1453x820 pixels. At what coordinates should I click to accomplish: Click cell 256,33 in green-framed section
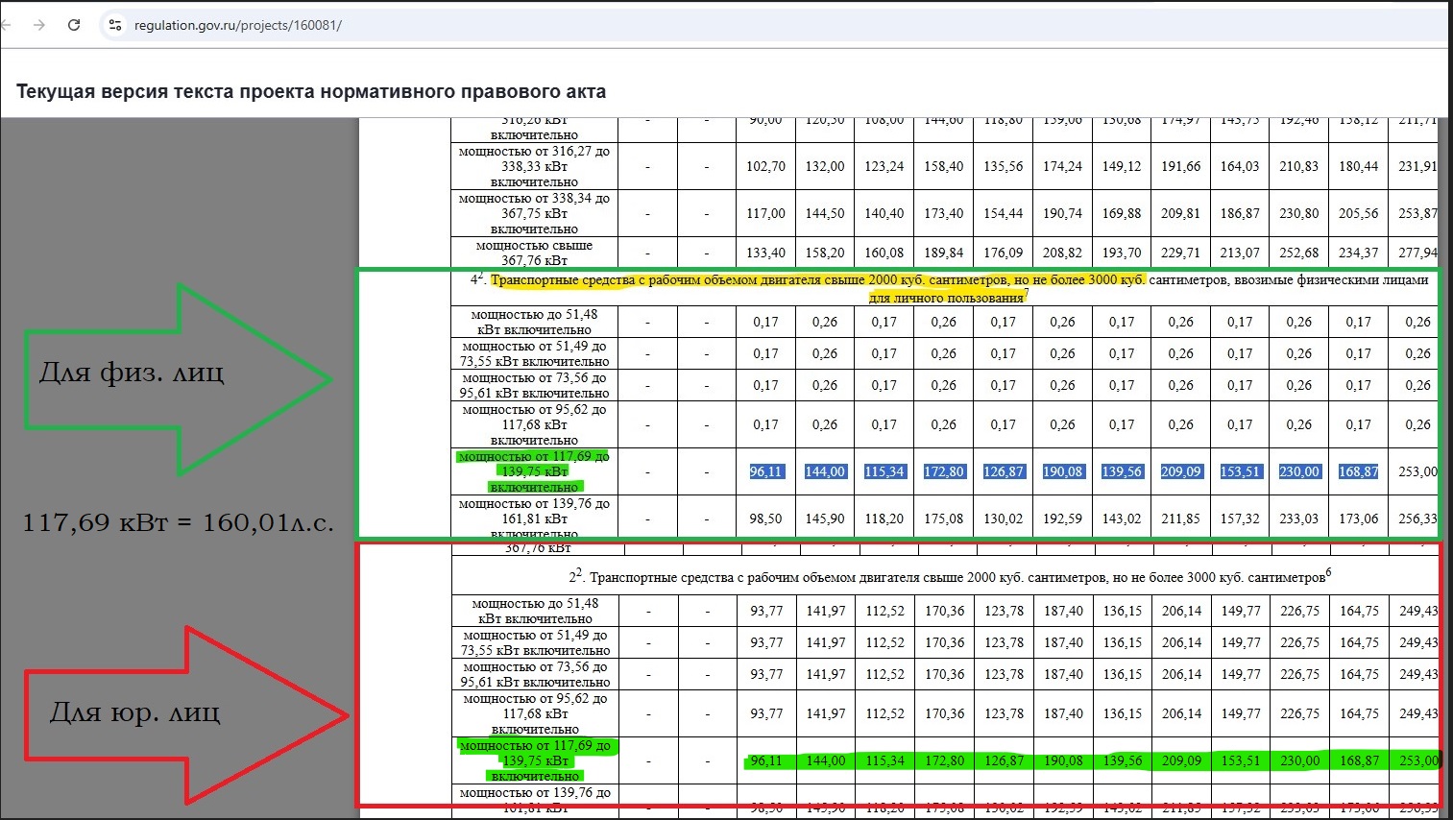pyautogui.click(x=1417, y=519)
